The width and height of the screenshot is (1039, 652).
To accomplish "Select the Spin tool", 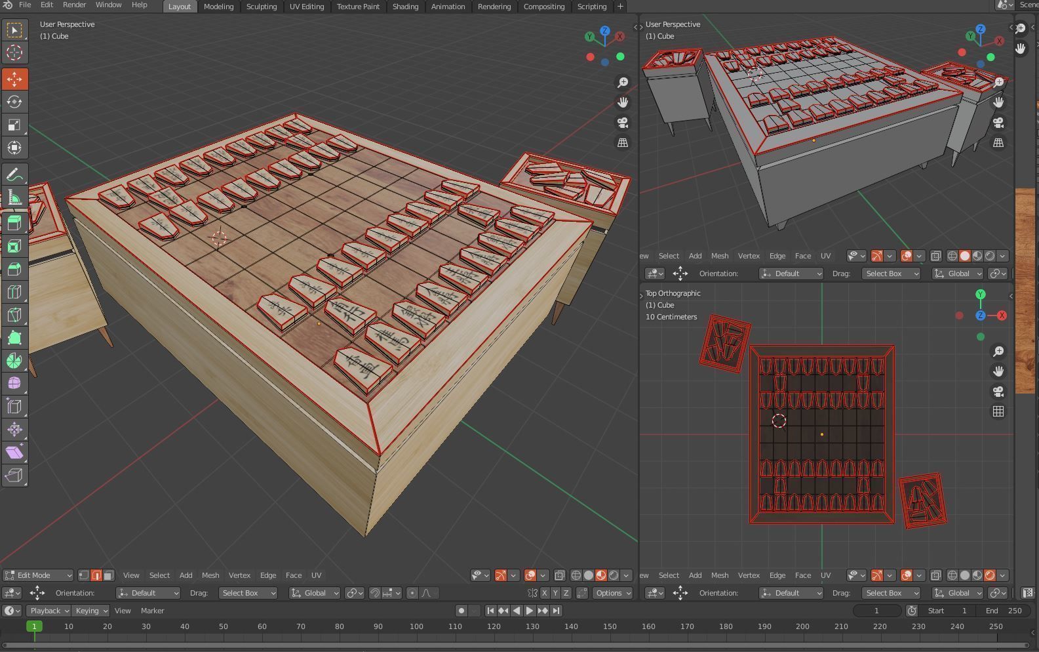I will click(x=14, y=361).
